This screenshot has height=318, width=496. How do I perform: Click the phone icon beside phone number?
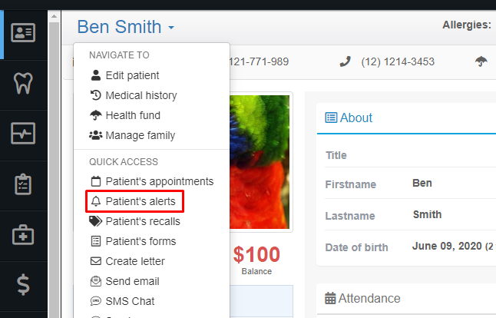click(x=345, y=61)
